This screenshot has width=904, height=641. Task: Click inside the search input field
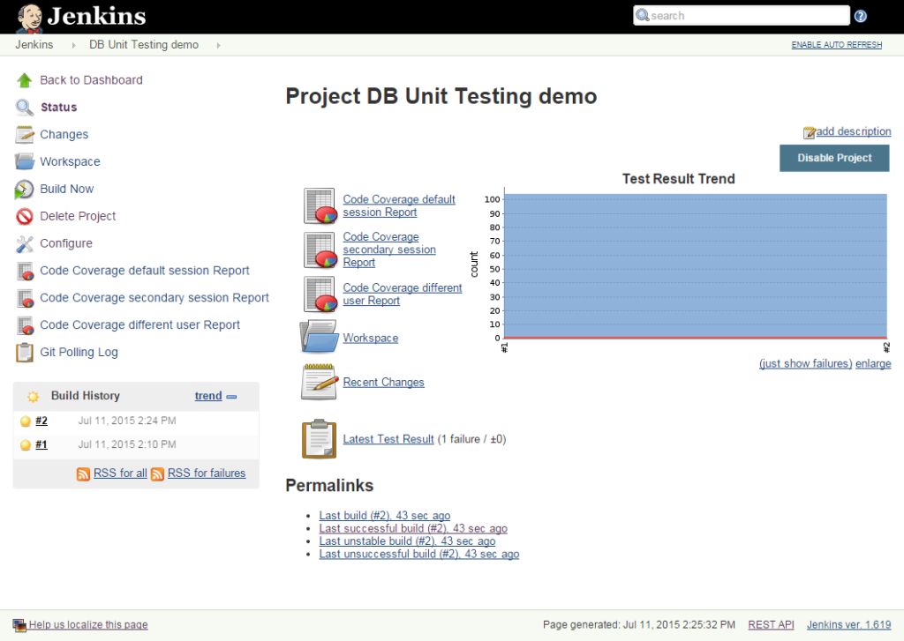[742, 16]
